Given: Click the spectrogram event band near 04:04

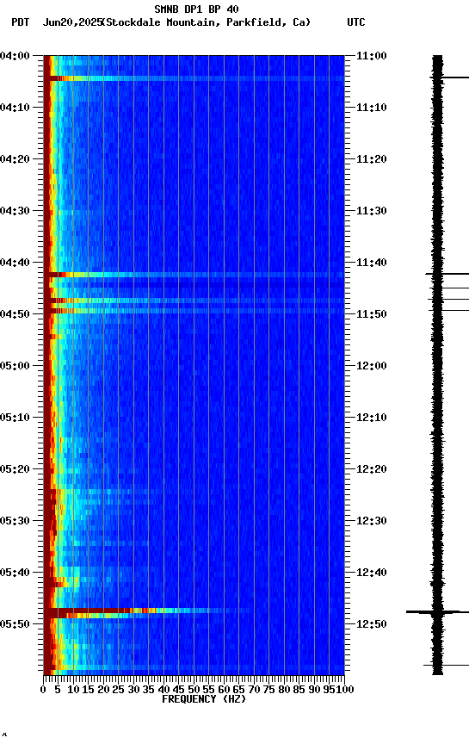Looking at the screenshot, I should pos(194,78).
